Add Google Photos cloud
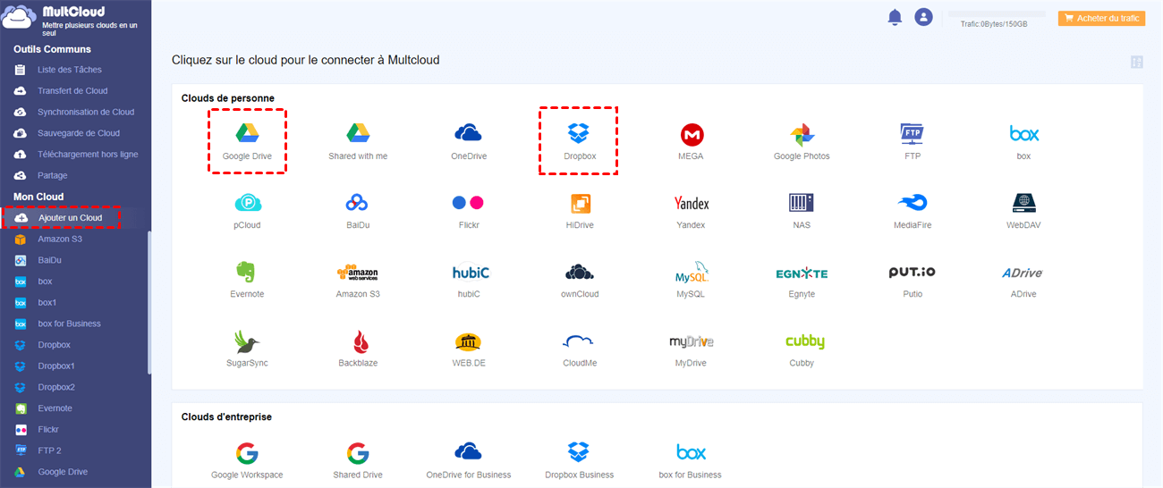Viewport: 1163px width, 488px height. point(802,135)
